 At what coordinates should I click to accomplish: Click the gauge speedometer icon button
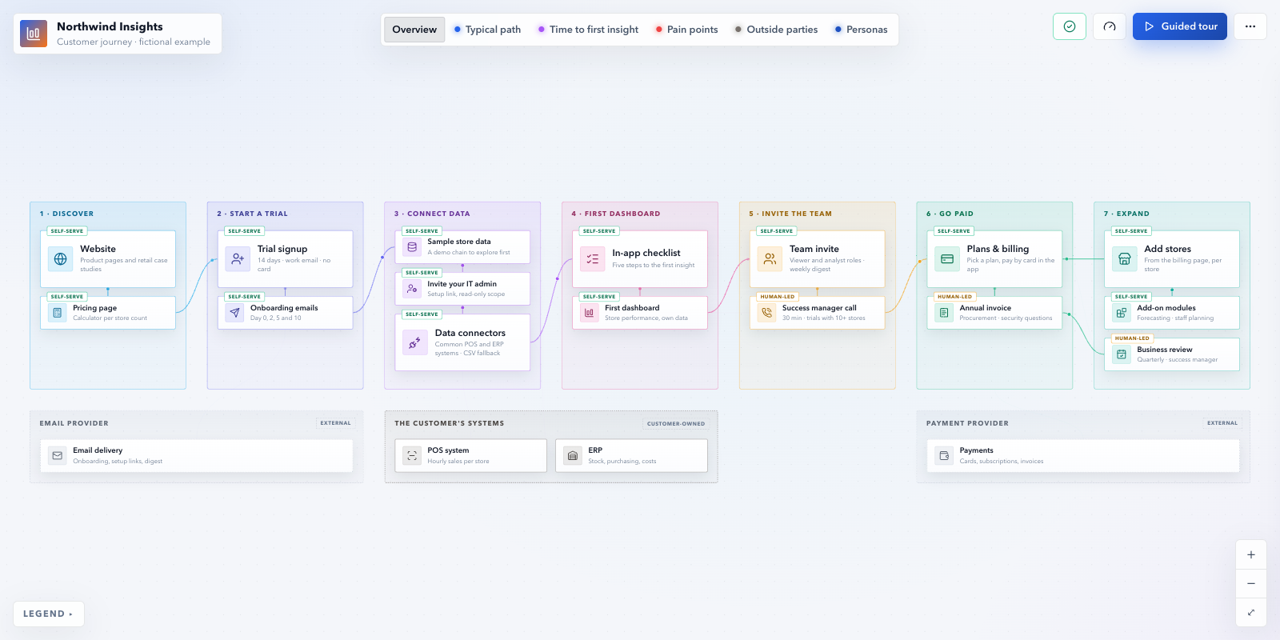(x=1110, y=26)
